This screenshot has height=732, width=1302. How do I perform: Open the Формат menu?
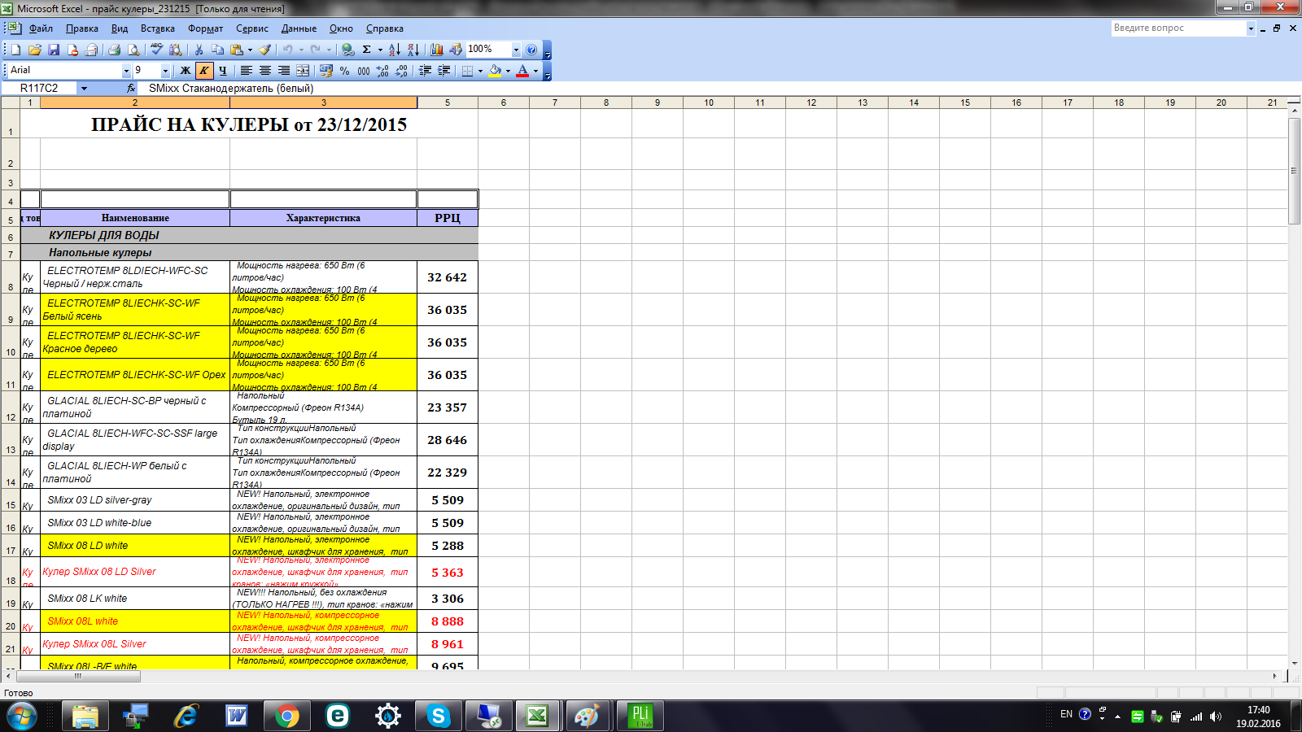point(206,28)
